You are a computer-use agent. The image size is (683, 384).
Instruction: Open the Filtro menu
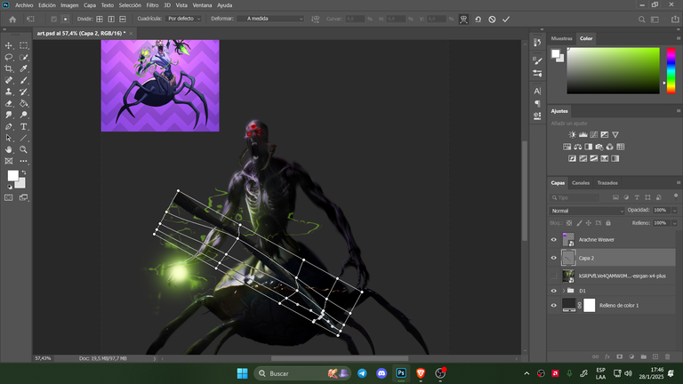(152, 5)
